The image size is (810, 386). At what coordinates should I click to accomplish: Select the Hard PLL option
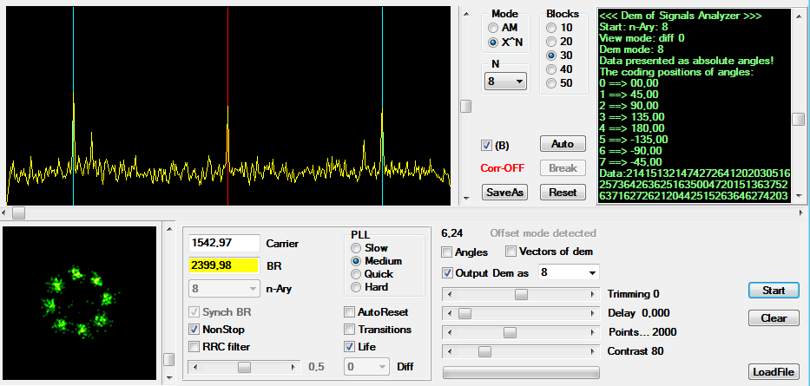[355, 287]
